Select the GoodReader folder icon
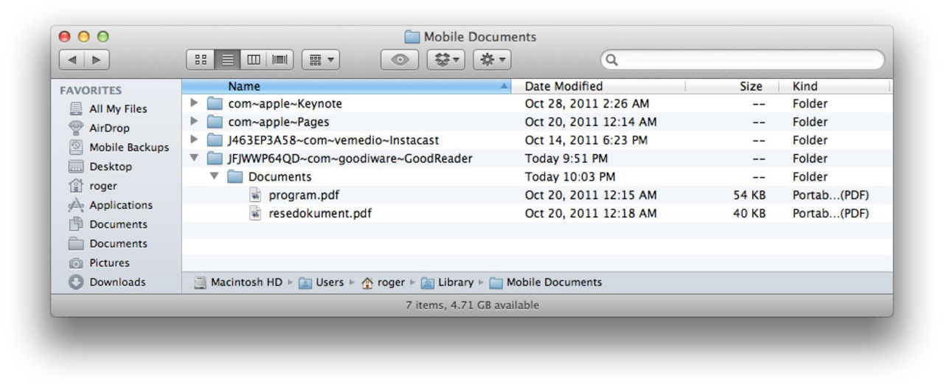 (x=215, y=158)
